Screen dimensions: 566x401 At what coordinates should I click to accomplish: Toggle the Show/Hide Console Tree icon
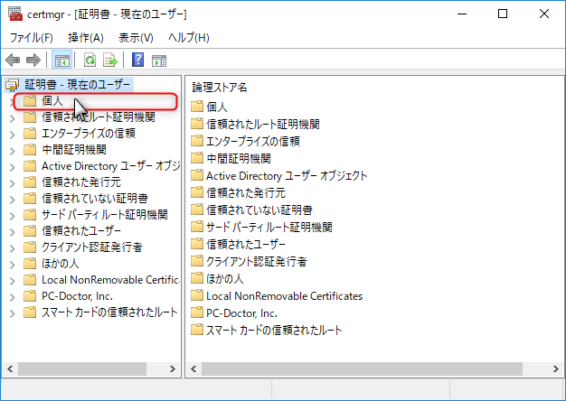tap(62, 61)
